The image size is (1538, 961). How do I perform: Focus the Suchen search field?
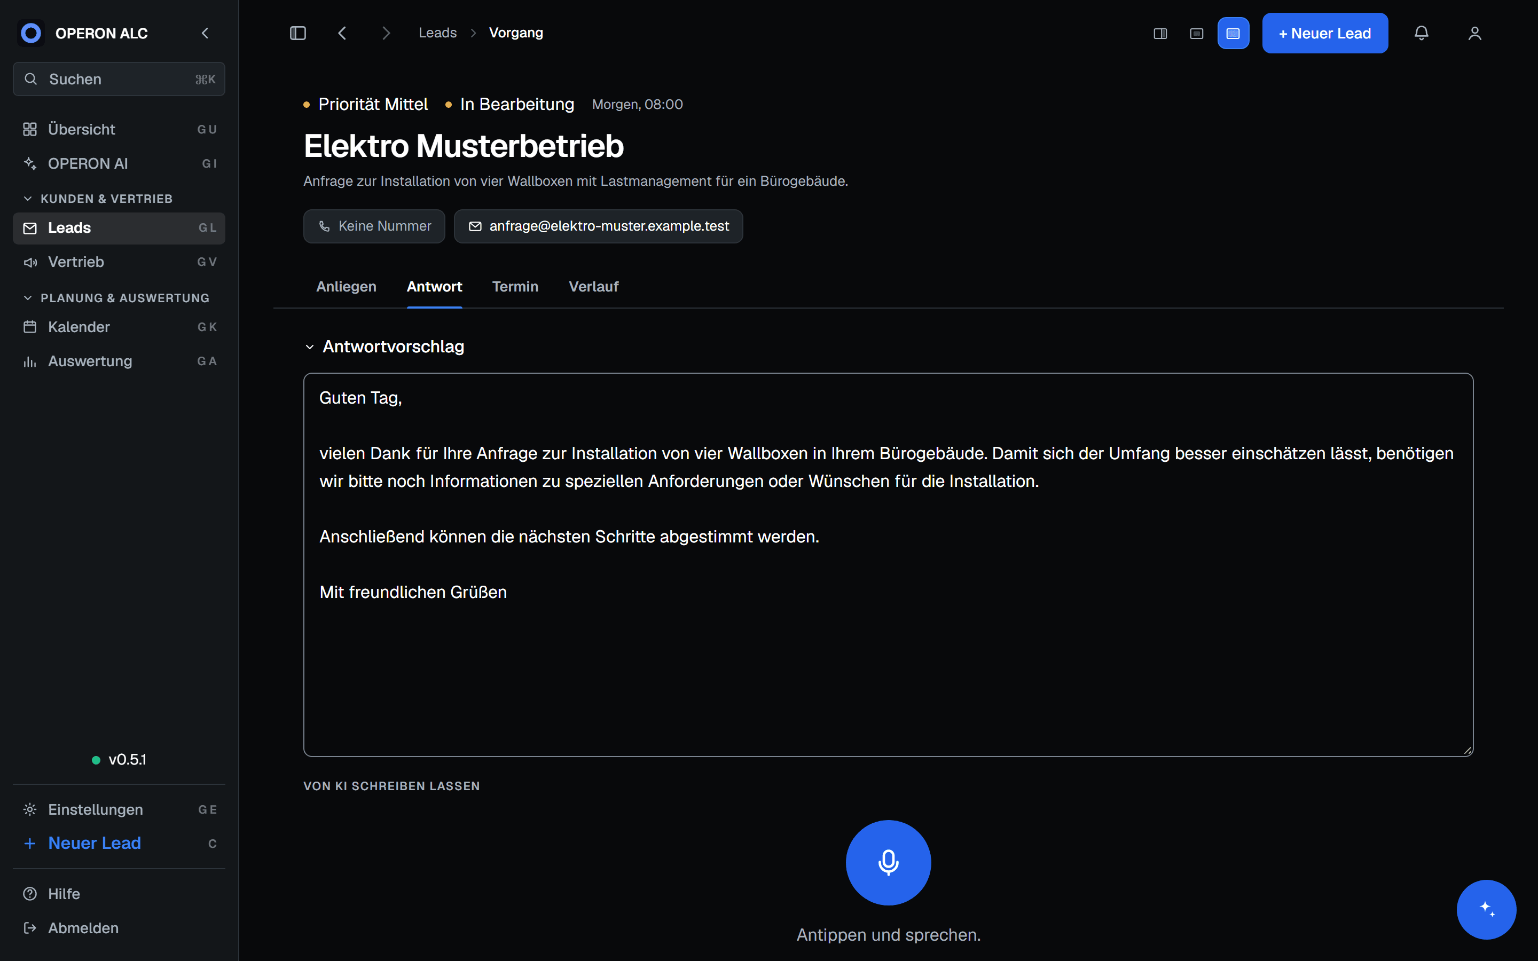tap(119, 80)
